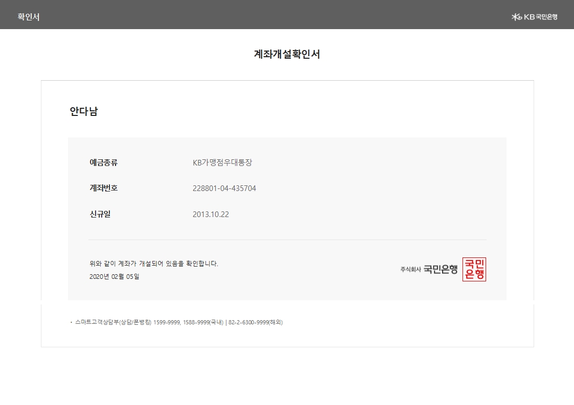The height and width of the screenshot is (405, 574).
Task: Click phone number 1599-9999
Action: click(x=167, y=322)
